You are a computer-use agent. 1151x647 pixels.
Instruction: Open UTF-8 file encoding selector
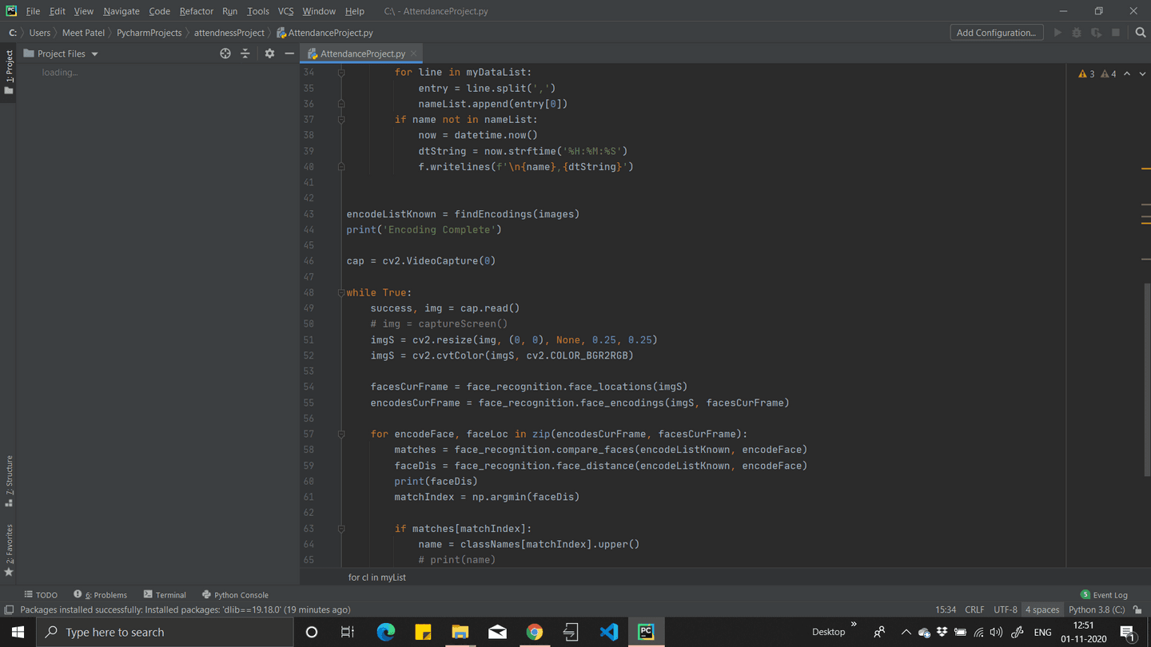pyautogui.click(x=1006, y=609)
